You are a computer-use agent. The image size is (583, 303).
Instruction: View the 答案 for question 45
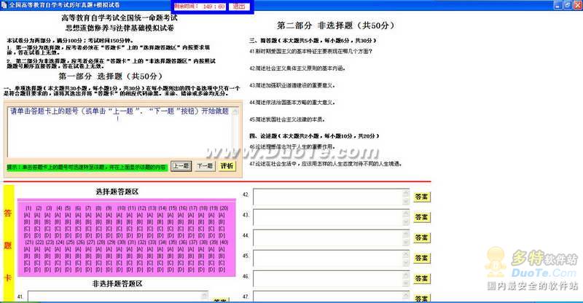pos(421,258)
